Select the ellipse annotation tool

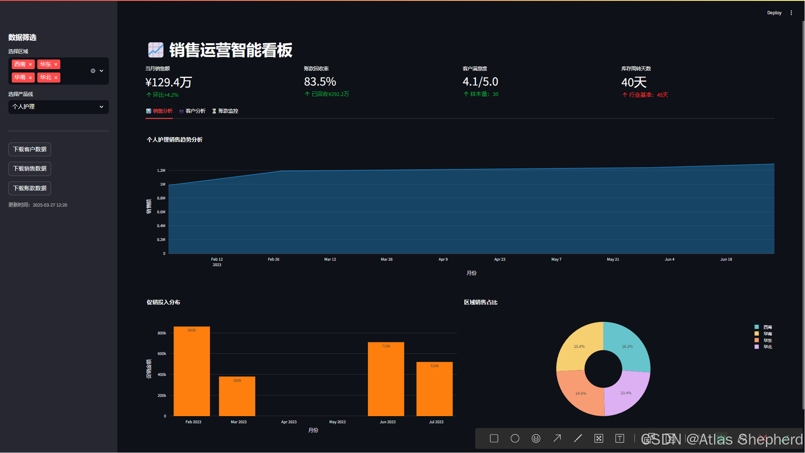(515, 438)
